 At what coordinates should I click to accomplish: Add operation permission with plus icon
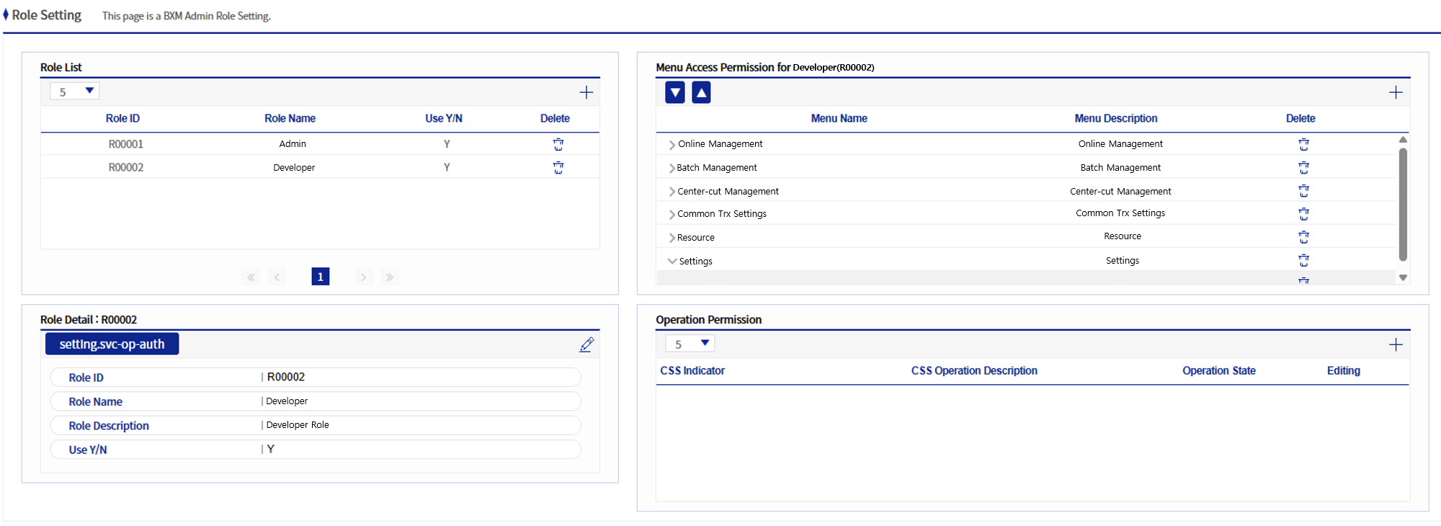[1396, 344]
